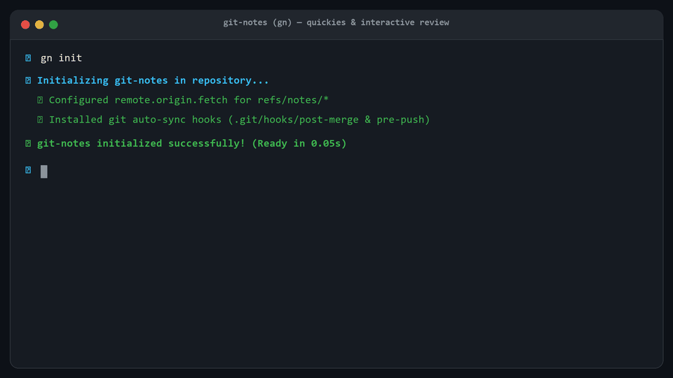Image resolution: width=673 pixels, height=378 pixels.
Task: Click the icon before 'Initializing git-notes'
Action: (28, 80)
